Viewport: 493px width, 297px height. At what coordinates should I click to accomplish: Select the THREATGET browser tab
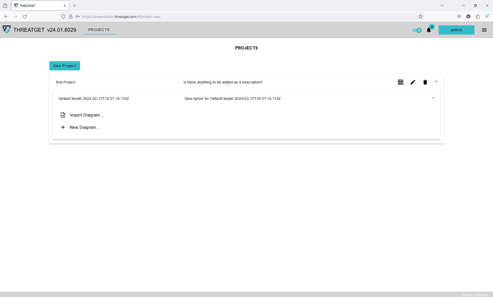(x=39, y=6)
